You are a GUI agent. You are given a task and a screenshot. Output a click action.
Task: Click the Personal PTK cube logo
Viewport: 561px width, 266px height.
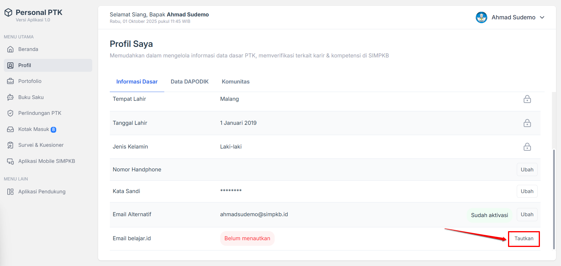point(8,13)
